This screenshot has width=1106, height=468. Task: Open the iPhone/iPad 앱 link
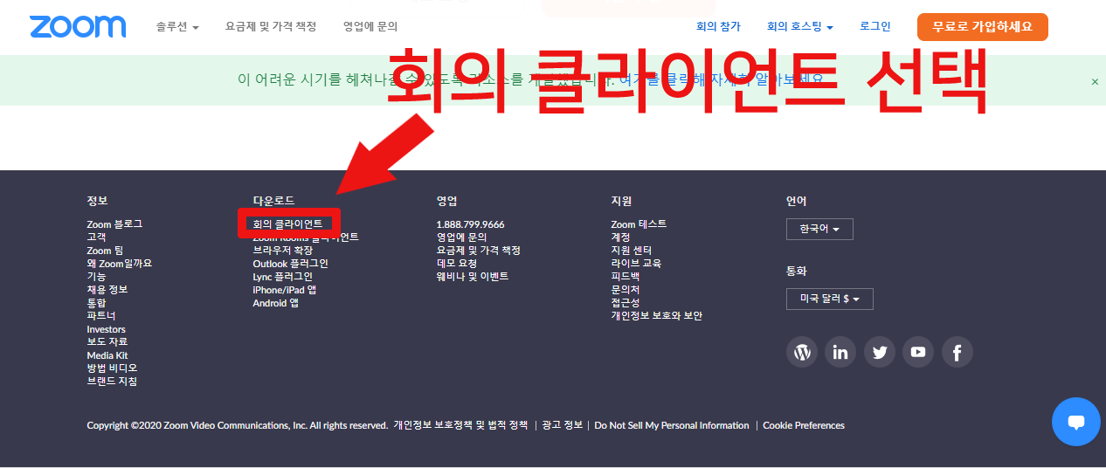(285, 289)
